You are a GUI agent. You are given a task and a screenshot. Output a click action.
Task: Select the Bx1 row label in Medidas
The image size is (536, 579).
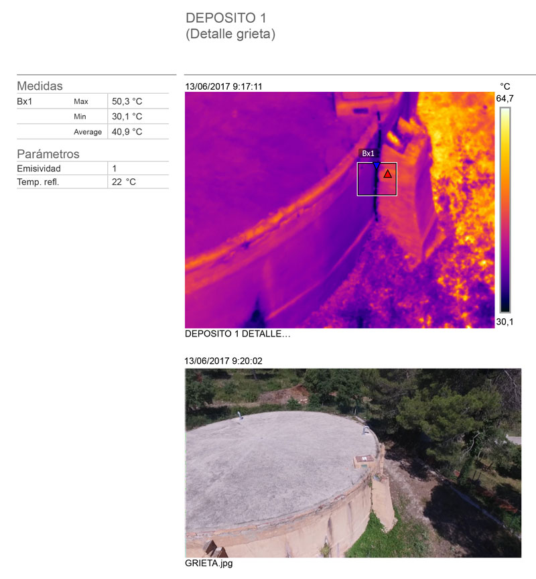[x=24, y=102]
